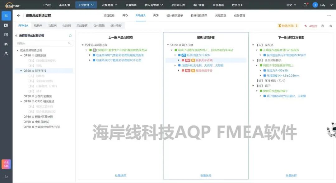The image size is (336, 183).
Task: Click the M badge on 压接外观不良
Action: click(x=193, y=70)
